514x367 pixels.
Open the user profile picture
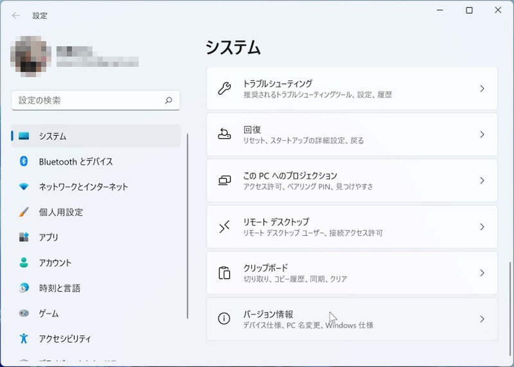point(30,56)
